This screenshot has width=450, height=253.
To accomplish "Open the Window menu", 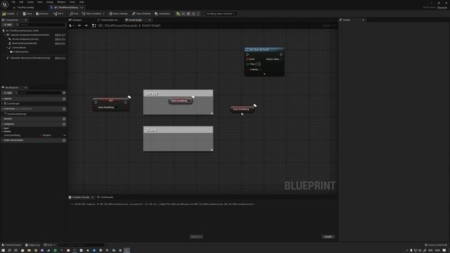I will (61, 2).
